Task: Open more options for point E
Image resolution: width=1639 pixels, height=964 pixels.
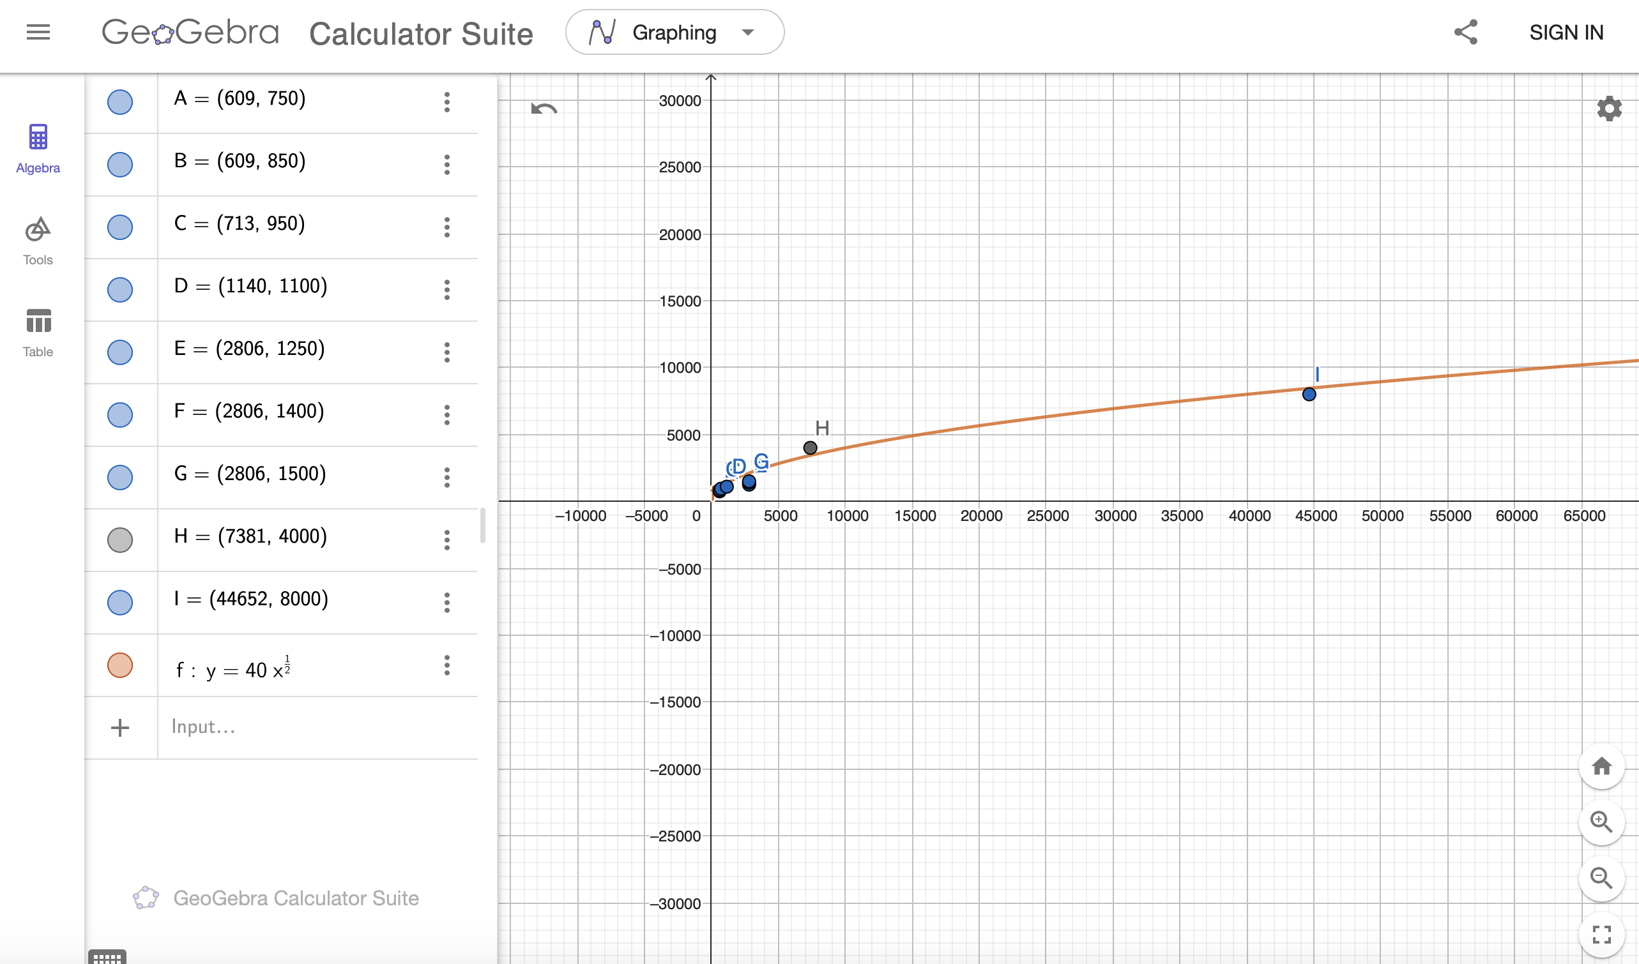Action: pos(447,352)
